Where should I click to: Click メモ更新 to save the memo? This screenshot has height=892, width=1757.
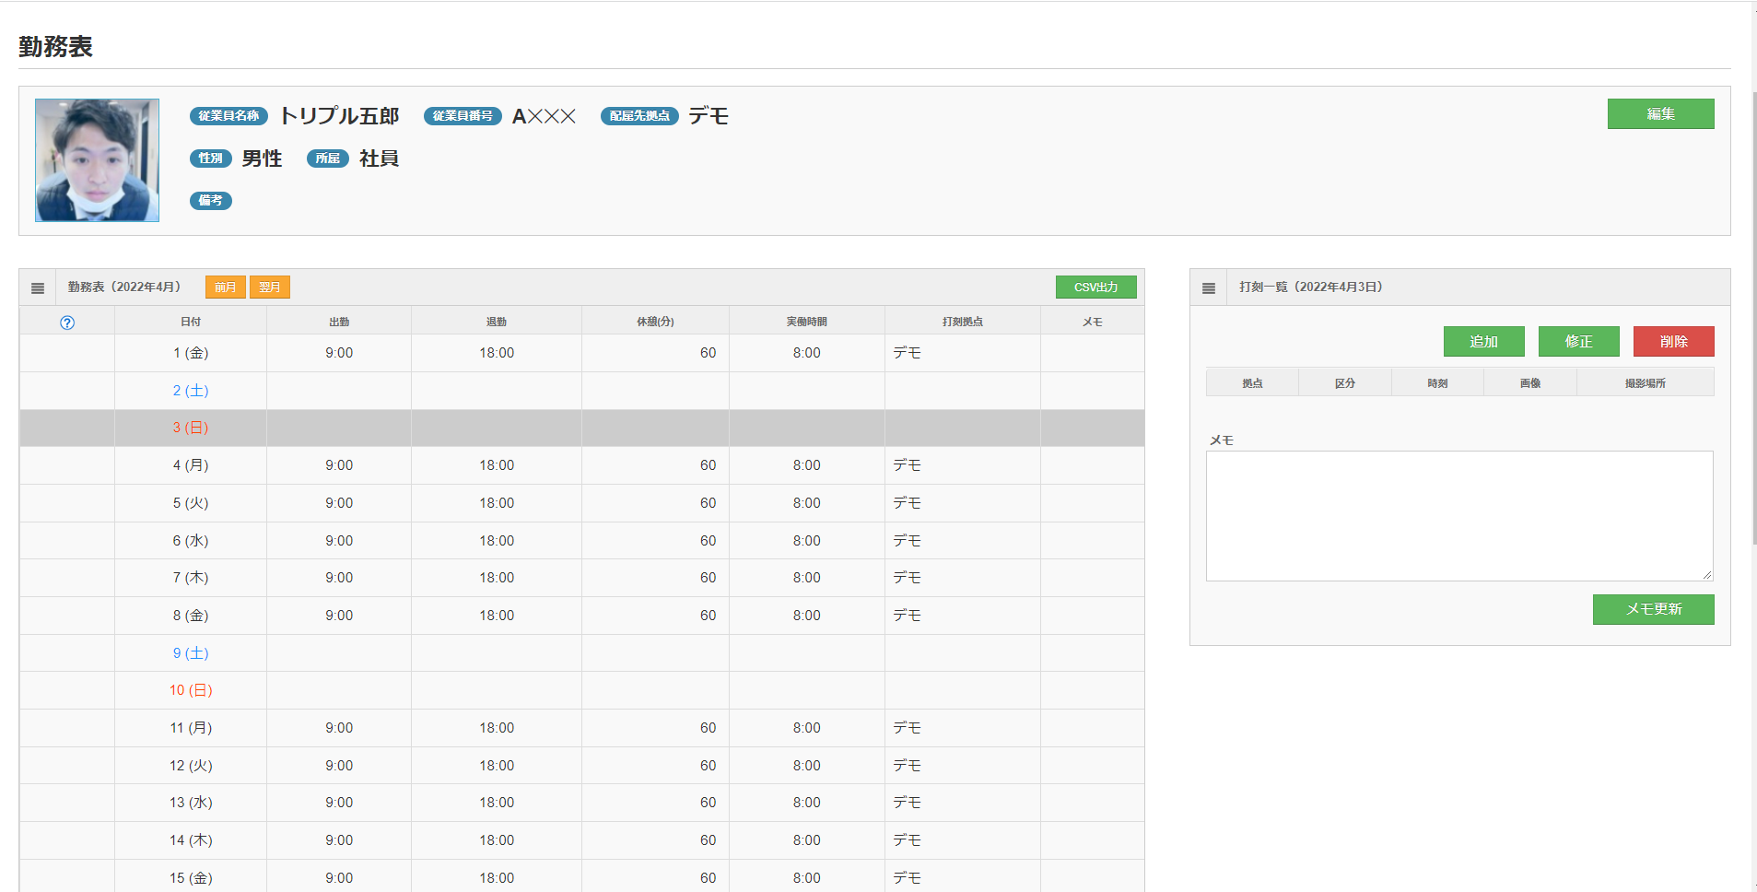tap(1653, 609)
